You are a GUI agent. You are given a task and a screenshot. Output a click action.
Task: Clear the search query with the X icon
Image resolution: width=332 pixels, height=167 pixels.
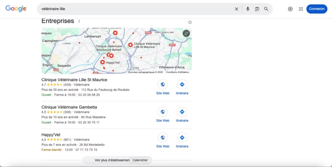pos(236,9)
